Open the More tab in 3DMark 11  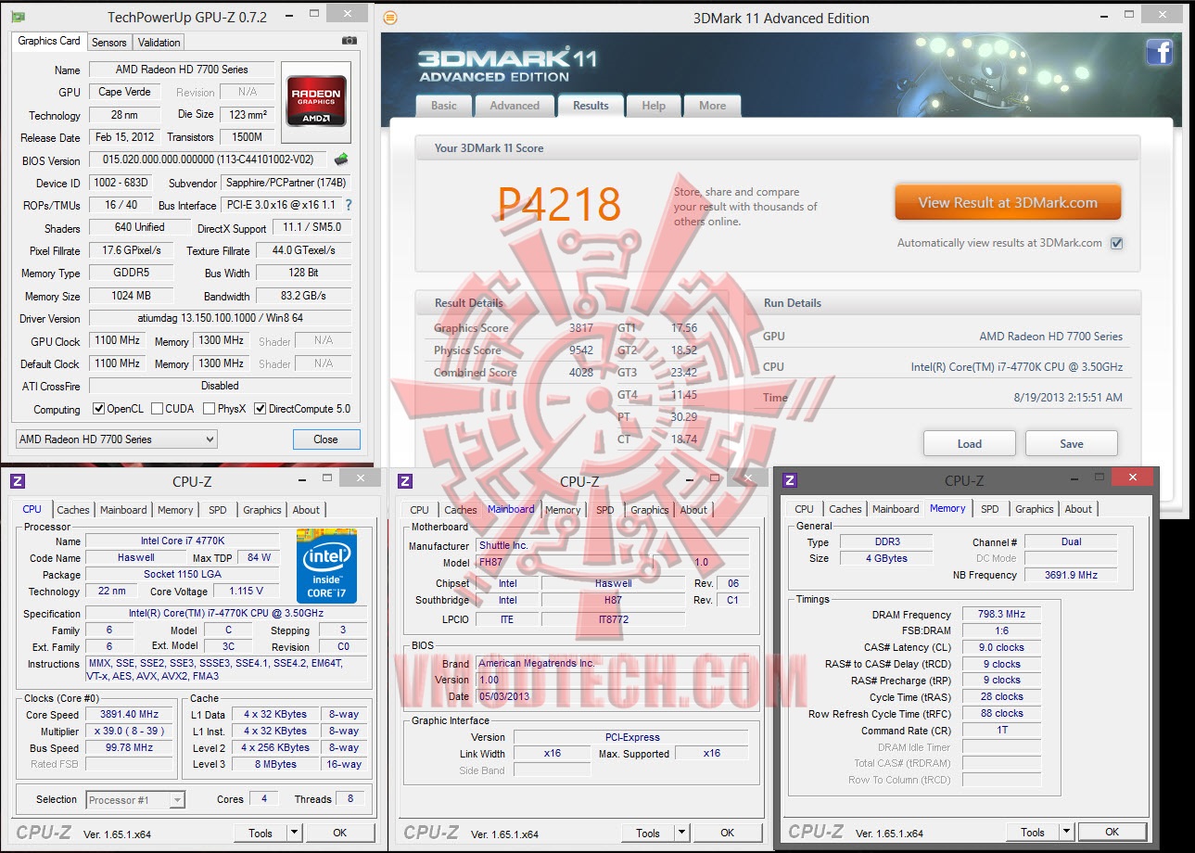pyautogui.click(x=712, y=106)
